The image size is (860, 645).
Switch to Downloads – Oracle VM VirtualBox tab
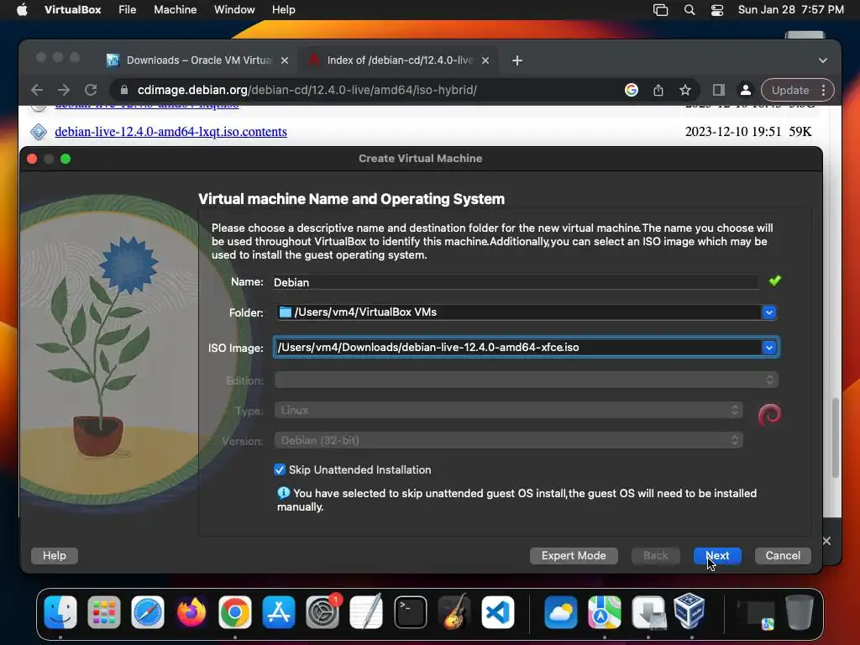click(198, 60)
